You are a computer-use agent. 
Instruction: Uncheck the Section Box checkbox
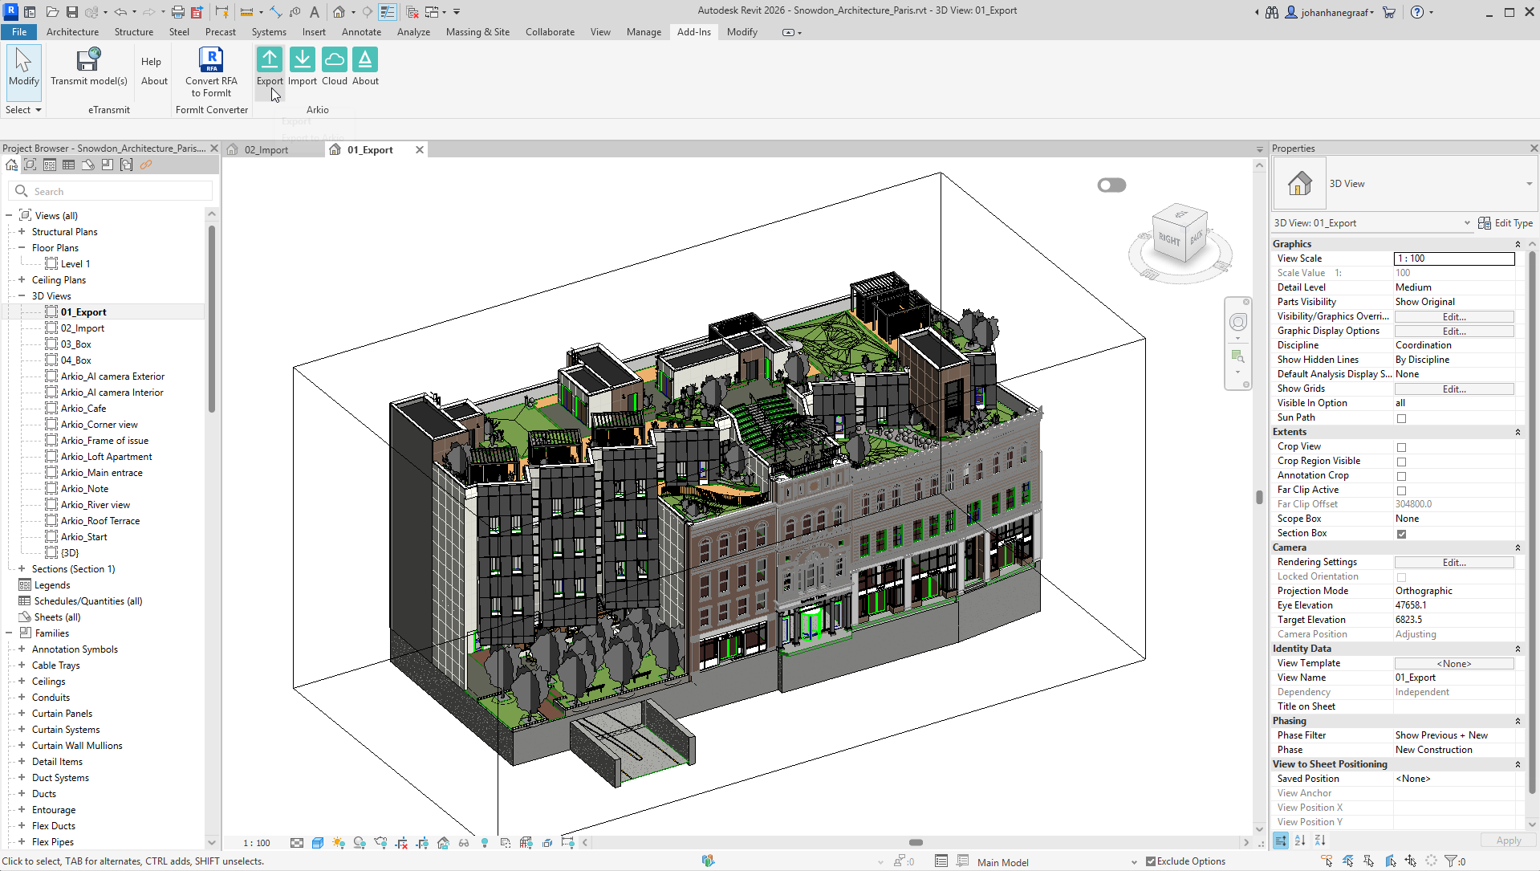click(1401, 534)
